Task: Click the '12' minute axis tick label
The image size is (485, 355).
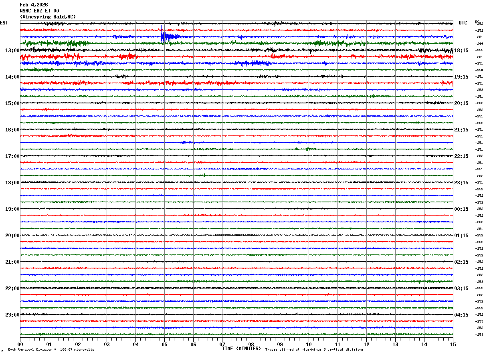Action: click(367, 344)
